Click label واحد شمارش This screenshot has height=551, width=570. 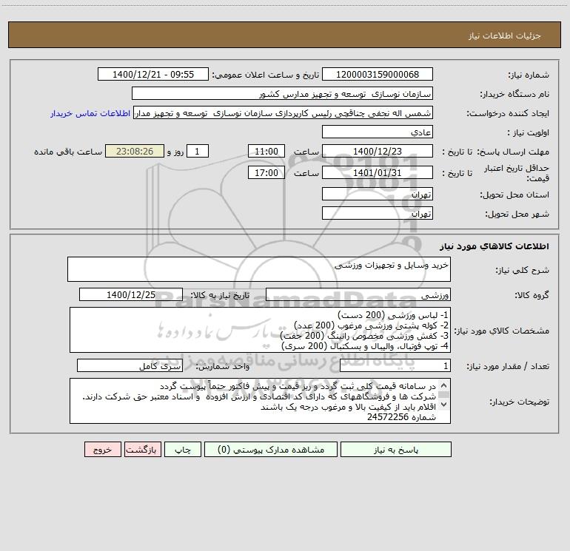pyautogui.click(x=223, y=366)
